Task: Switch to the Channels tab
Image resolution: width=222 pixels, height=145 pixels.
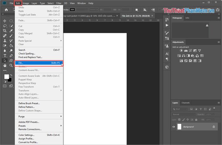Action: [186, 103]
